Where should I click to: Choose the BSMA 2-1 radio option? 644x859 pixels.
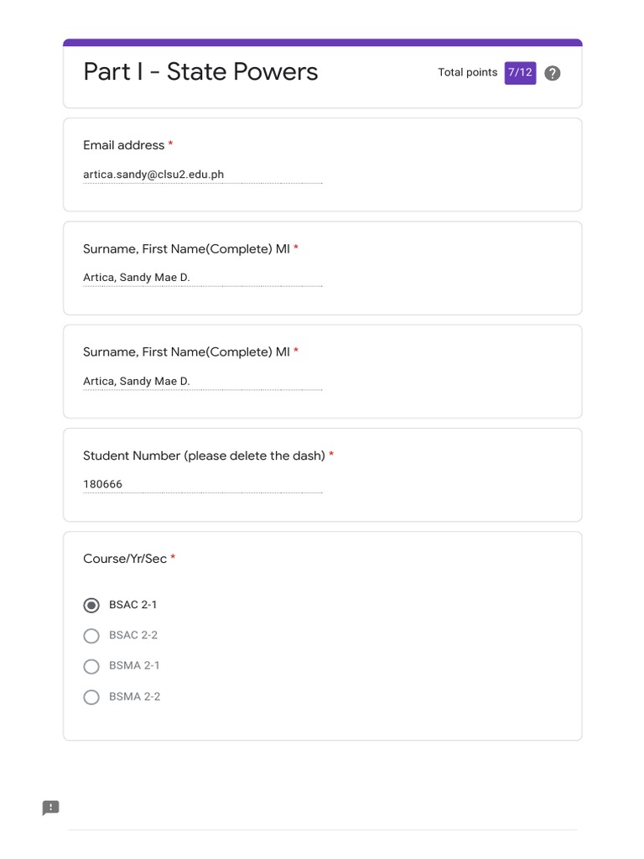click(x=91, y=666)
